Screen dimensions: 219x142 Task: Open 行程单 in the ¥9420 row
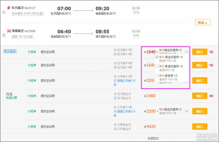(32, 127)
